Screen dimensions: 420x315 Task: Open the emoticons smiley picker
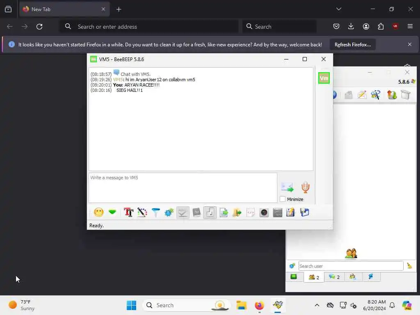98,212
